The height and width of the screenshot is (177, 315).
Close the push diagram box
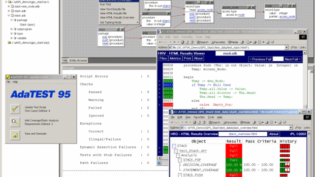(168, 13)
